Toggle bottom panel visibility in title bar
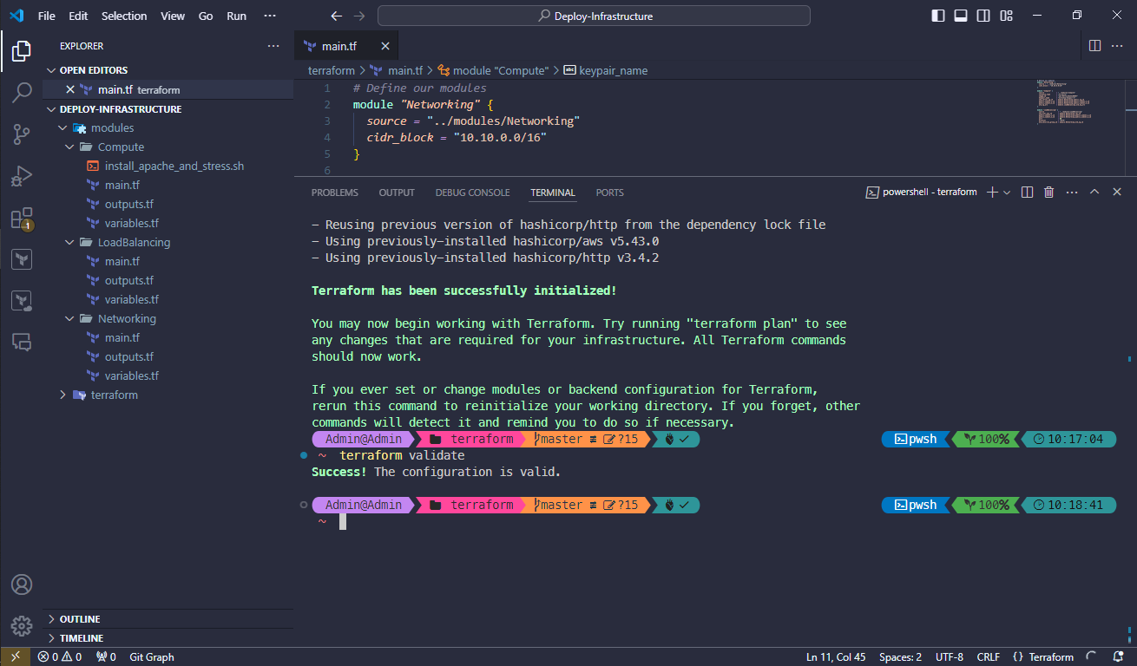Screen dimensions: 1137x666 tap(962, 16)
